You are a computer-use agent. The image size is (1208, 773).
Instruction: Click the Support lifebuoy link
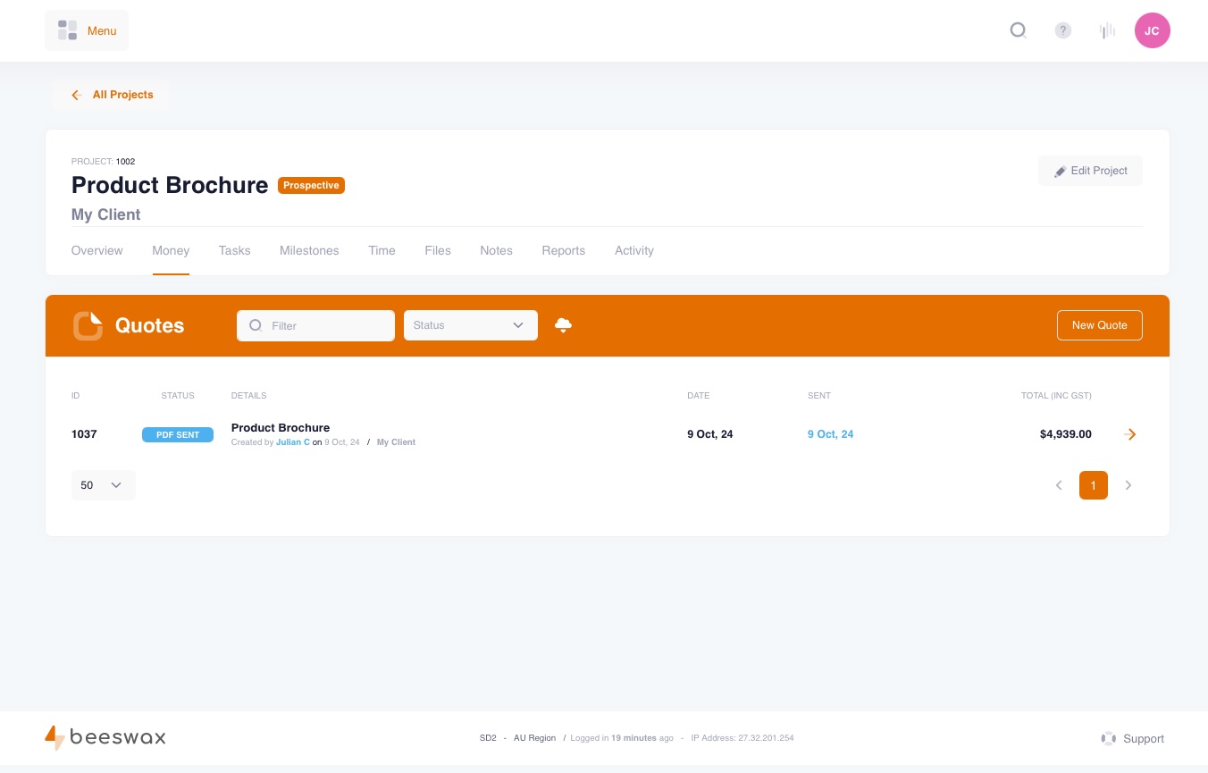click(x=1133, y=738)
